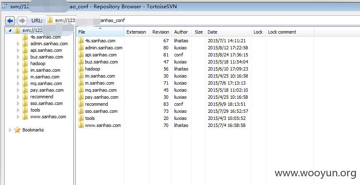Image resolution: width=360 pixels, height=185 pixels.
Task: Click into the URL address field
Action: (203, 20)
